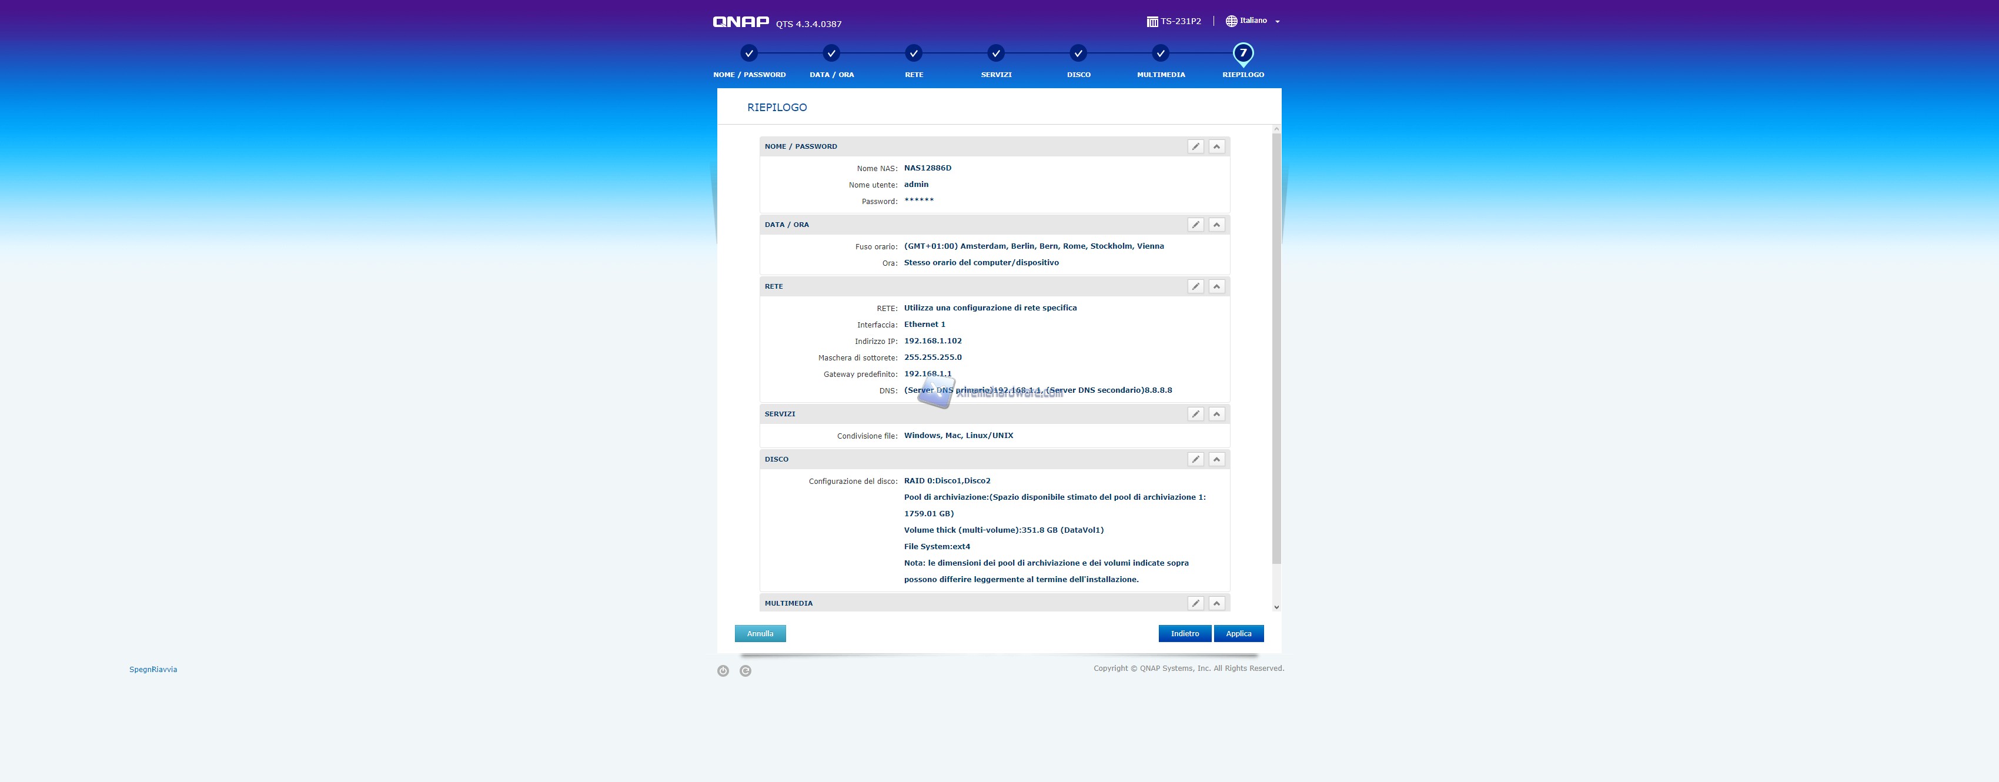Viewport: 1999px width, 782px height.
Task: Click the Indietro button
Action: tap(1184, 634)
